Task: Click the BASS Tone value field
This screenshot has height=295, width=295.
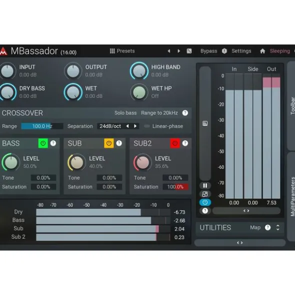Action: click(x=43, y=178)
